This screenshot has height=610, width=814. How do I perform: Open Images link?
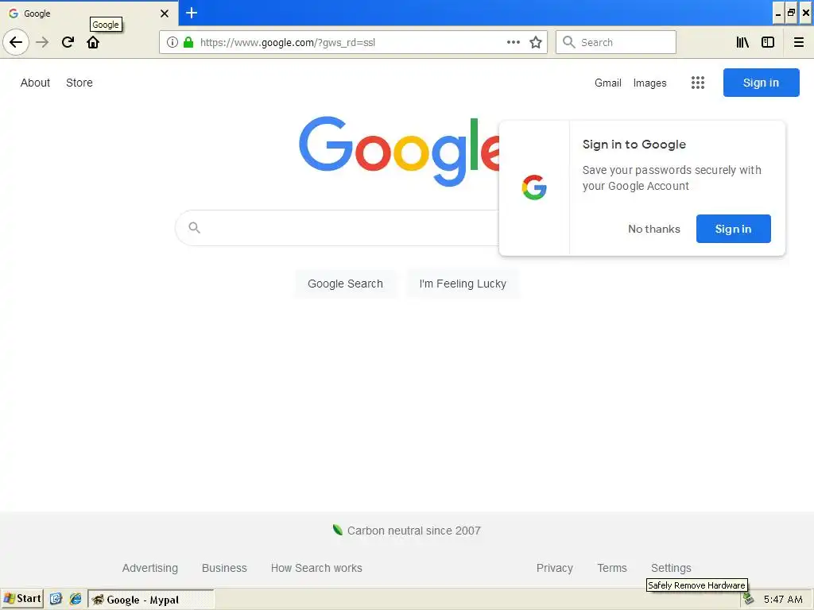[649, 83]
